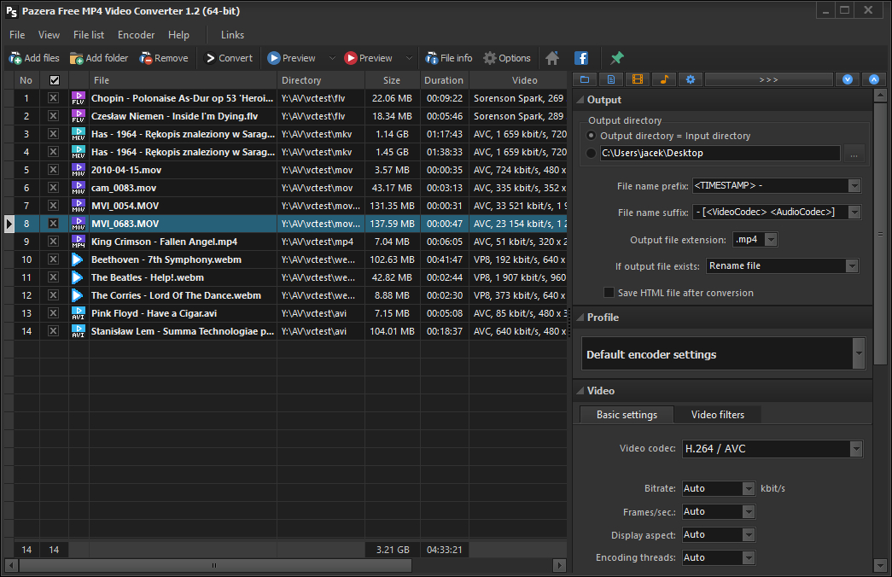Open the File name suffix dropdown
Screen dimensions: 892x577
click(854, 213)
